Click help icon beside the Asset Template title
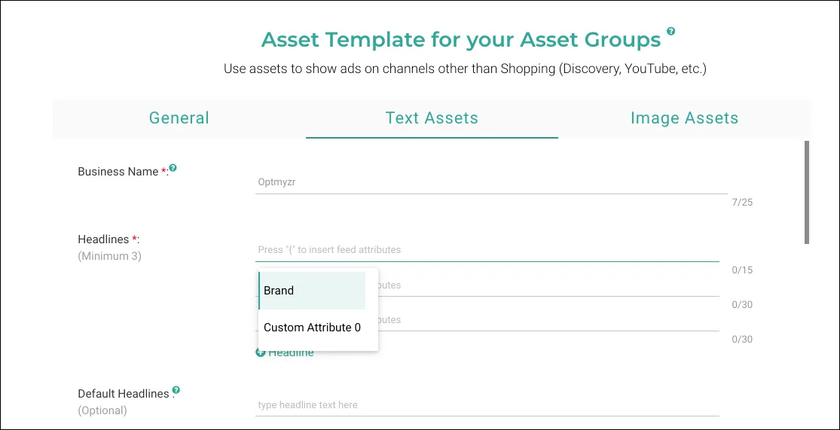This screenshot has height=430, width=840. pos(670,32)
